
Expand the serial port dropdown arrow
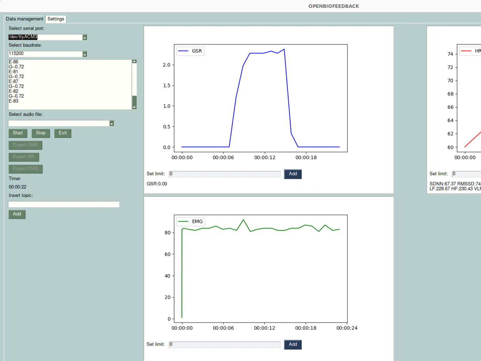click(x=85, y=37)
